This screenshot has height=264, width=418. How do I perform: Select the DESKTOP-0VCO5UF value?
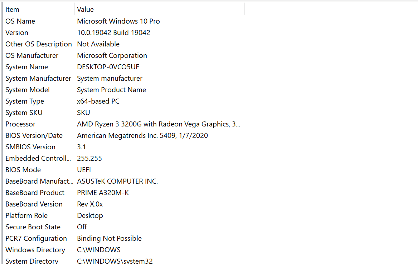point(108,67)
